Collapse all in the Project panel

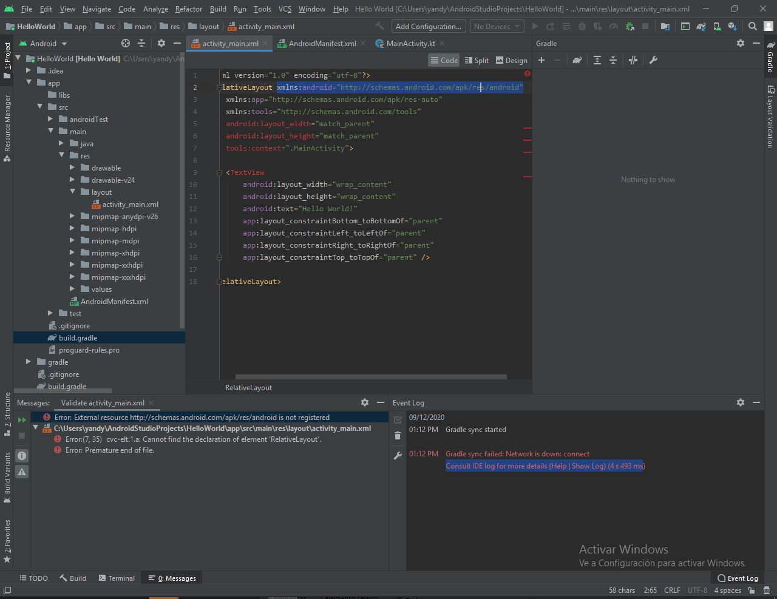141,43
